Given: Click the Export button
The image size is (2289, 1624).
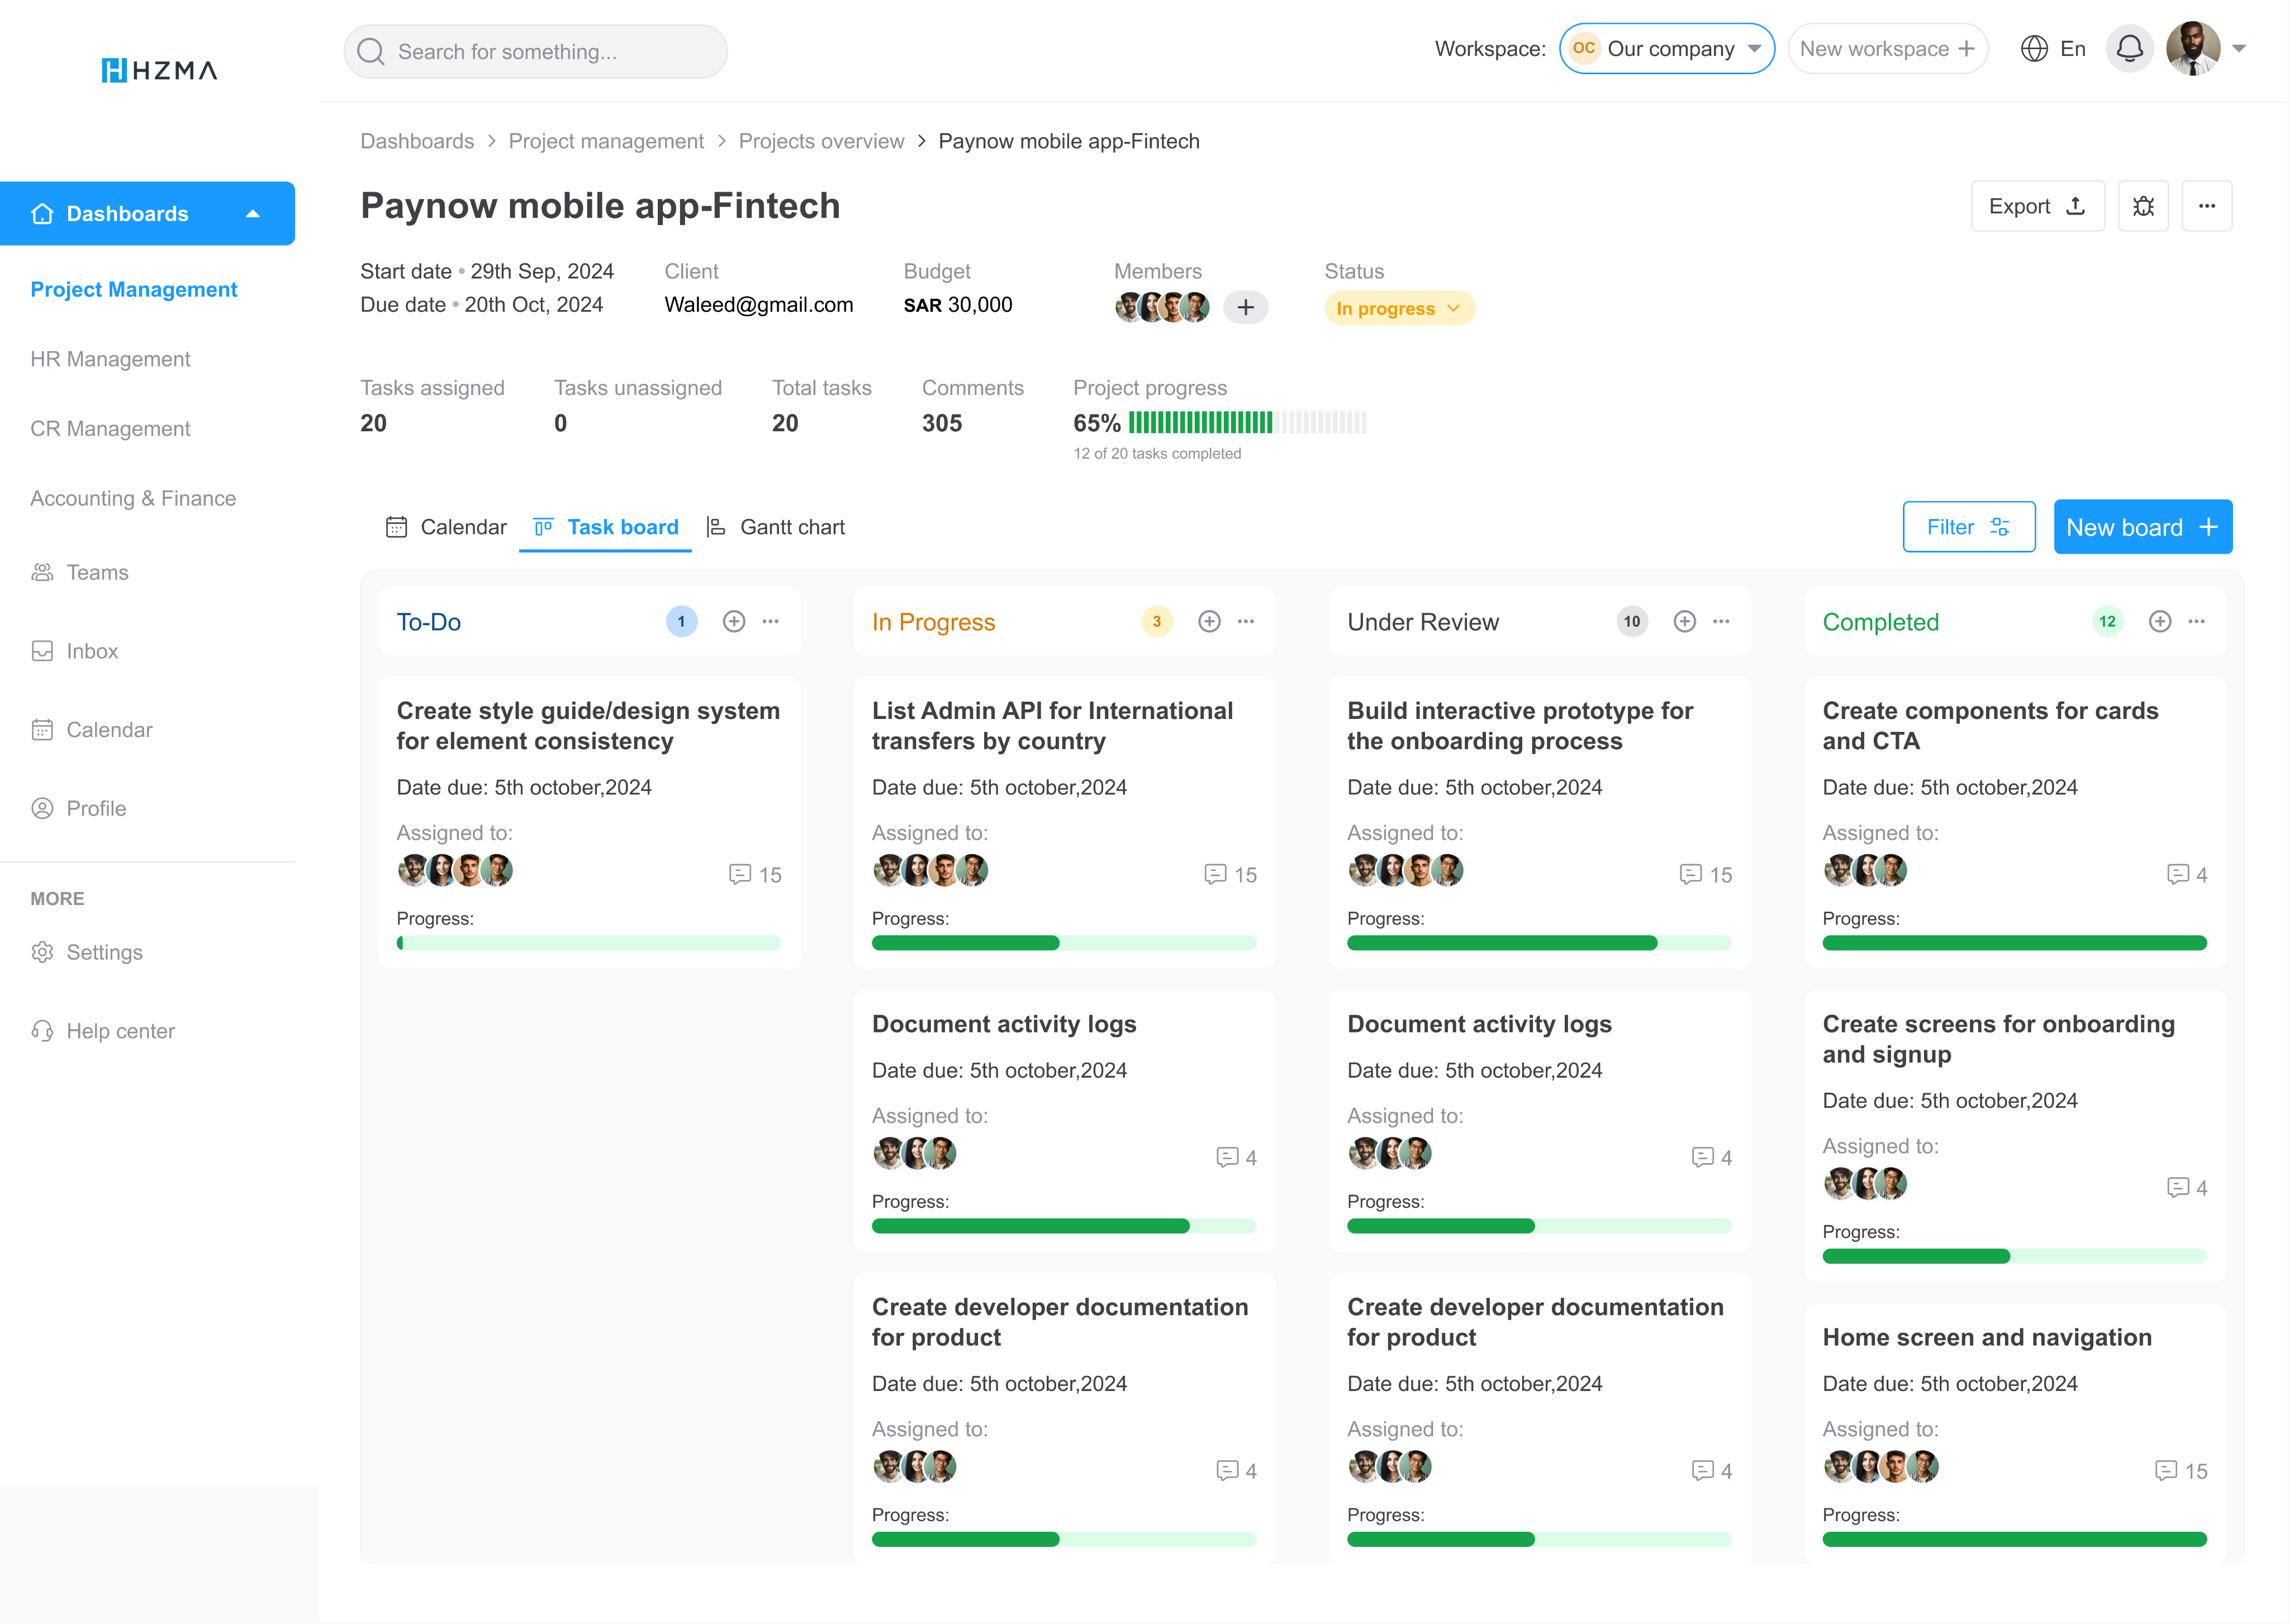Looking at the screenshot, I should point(2038,206).
